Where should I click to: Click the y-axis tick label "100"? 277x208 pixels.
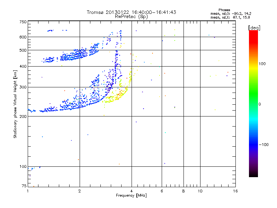point(23,167)
